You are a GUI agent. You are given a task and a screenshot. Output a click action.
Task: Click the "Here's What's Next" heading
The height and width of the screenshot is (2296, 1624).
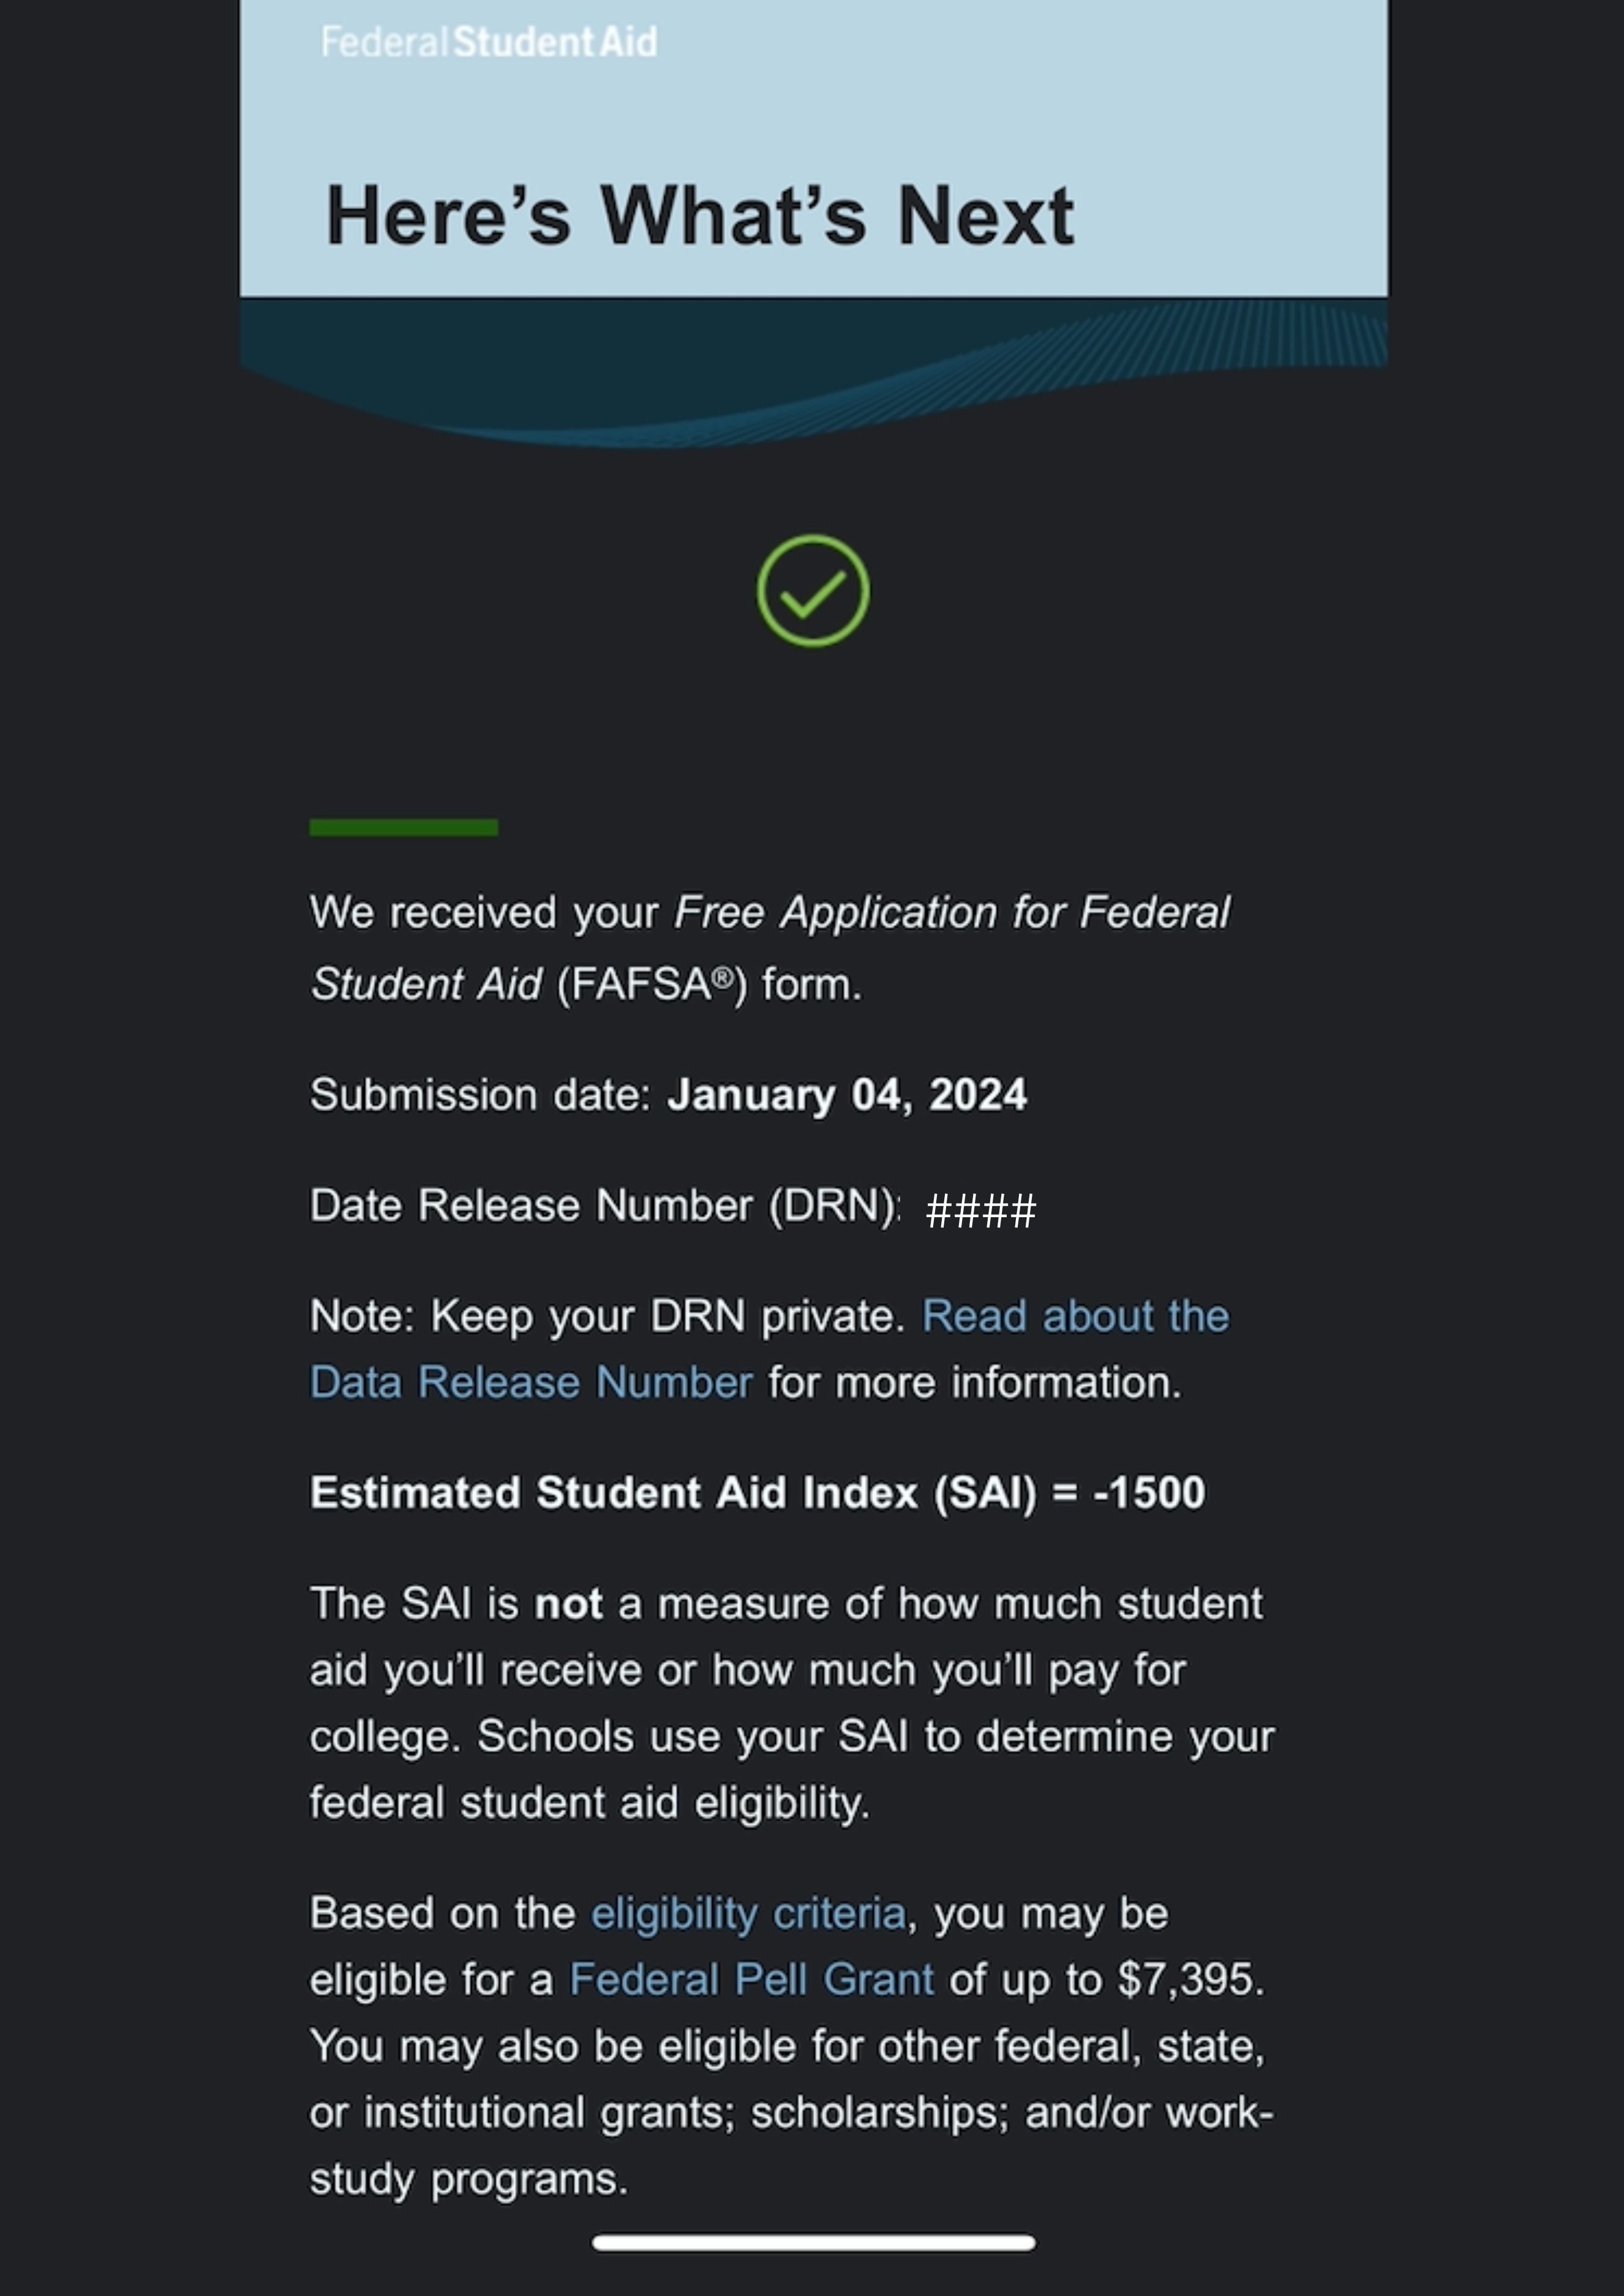coord(699,215)
